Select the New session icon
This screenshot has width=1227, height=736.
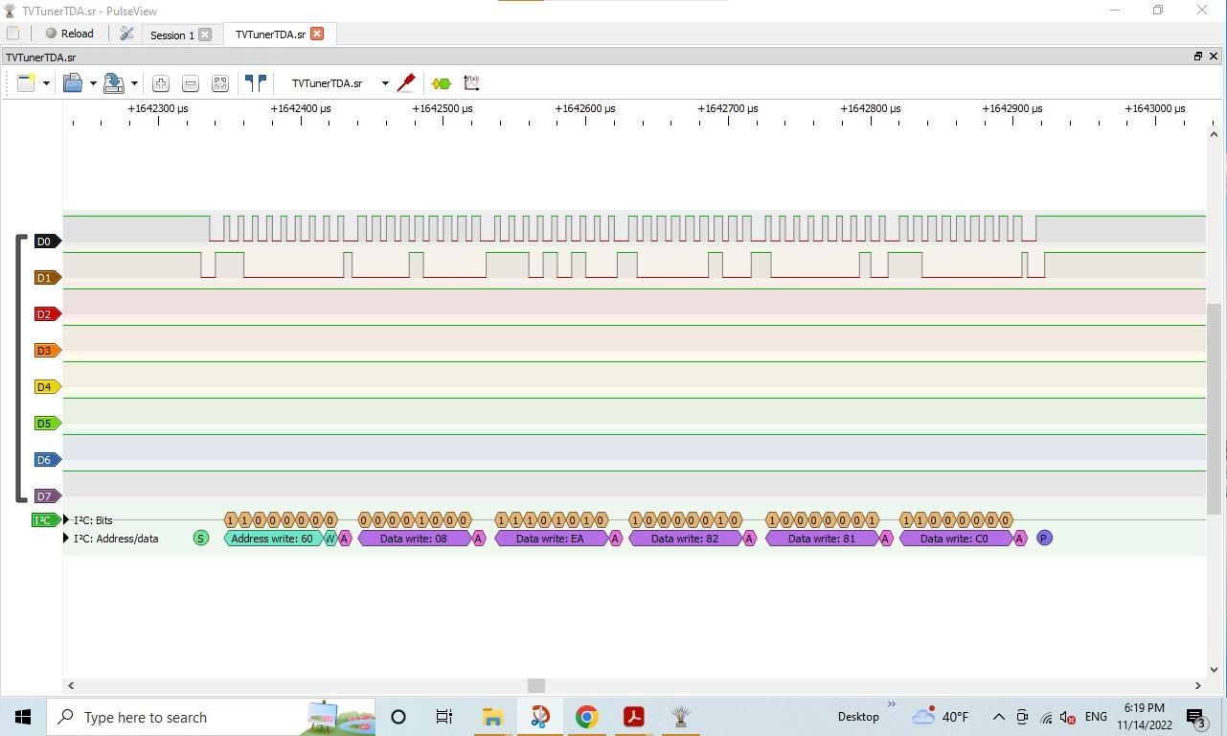coord(26,83)
